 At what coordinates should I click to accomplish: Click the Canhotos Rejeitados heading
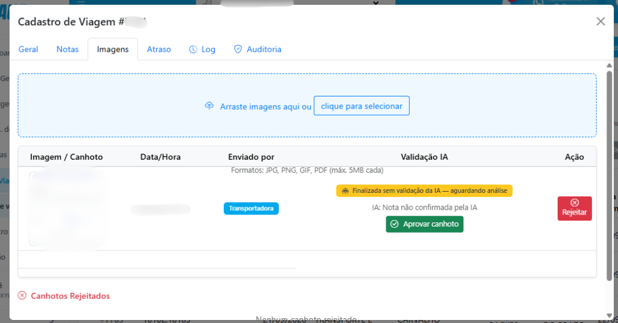(x=70, y=296)
